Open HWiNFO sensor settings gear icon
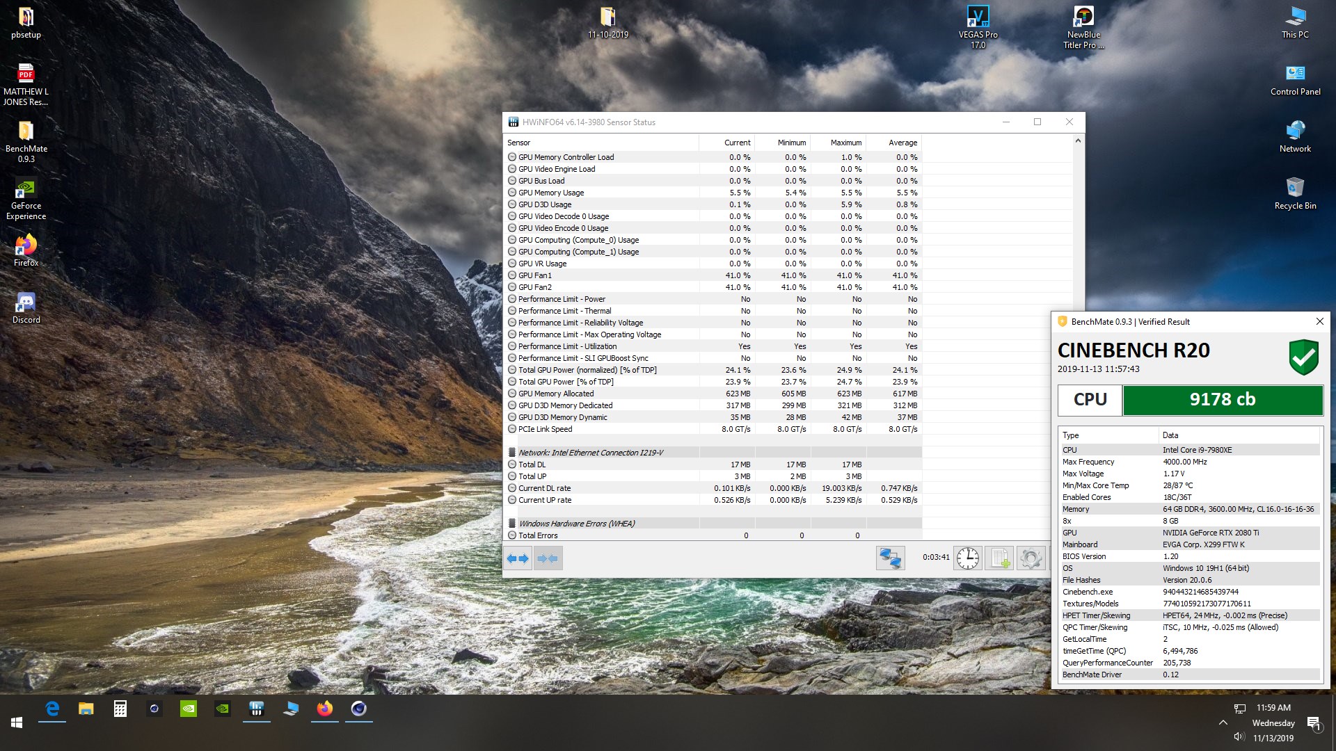The width and height of the screenshot is (1336, 751). 1031,558
